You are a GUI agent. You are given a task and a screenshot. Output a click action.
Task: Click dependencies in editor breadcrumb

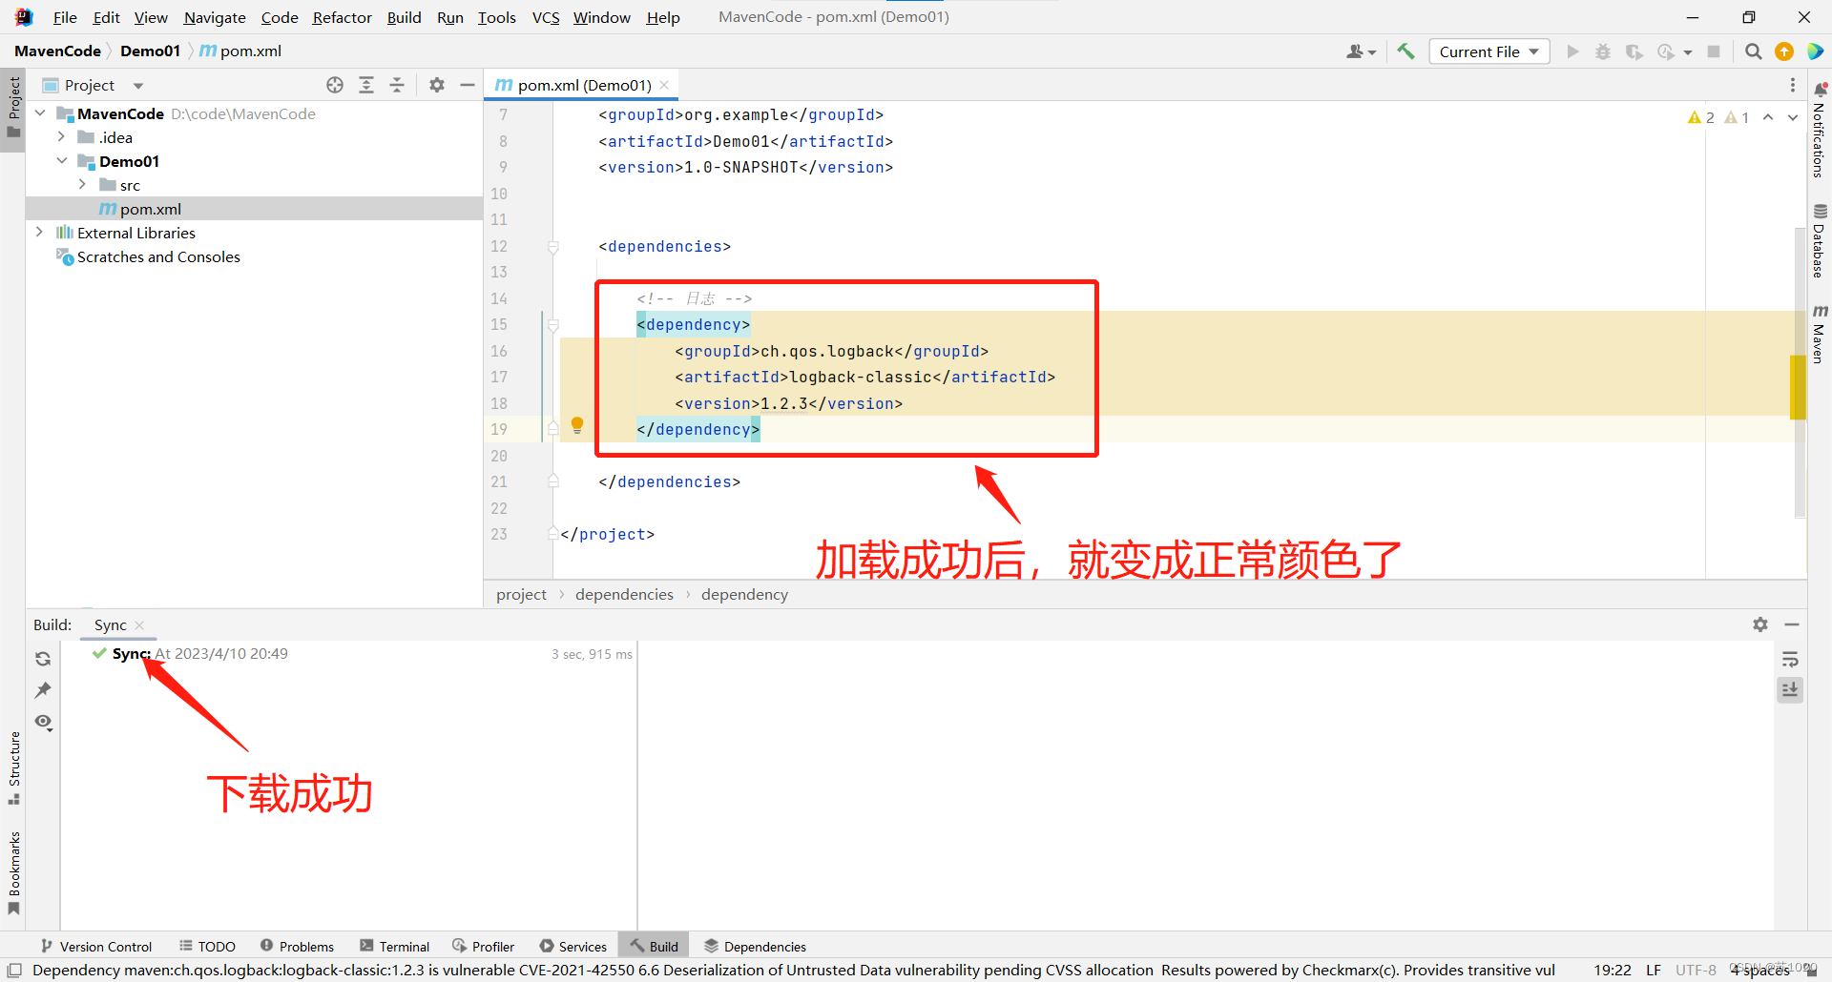click(624, 595)
